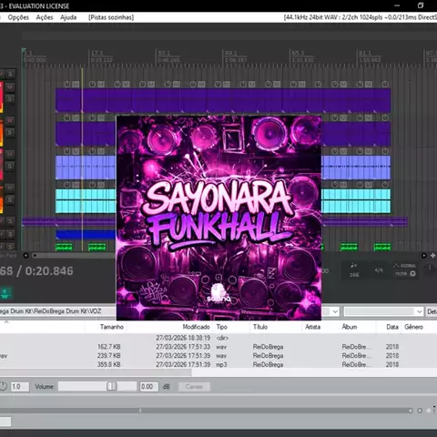Click the leftmost item power icon on second purple track
Image resolution: width=437 pixels, height=437 pixels.
click(67, 117)
